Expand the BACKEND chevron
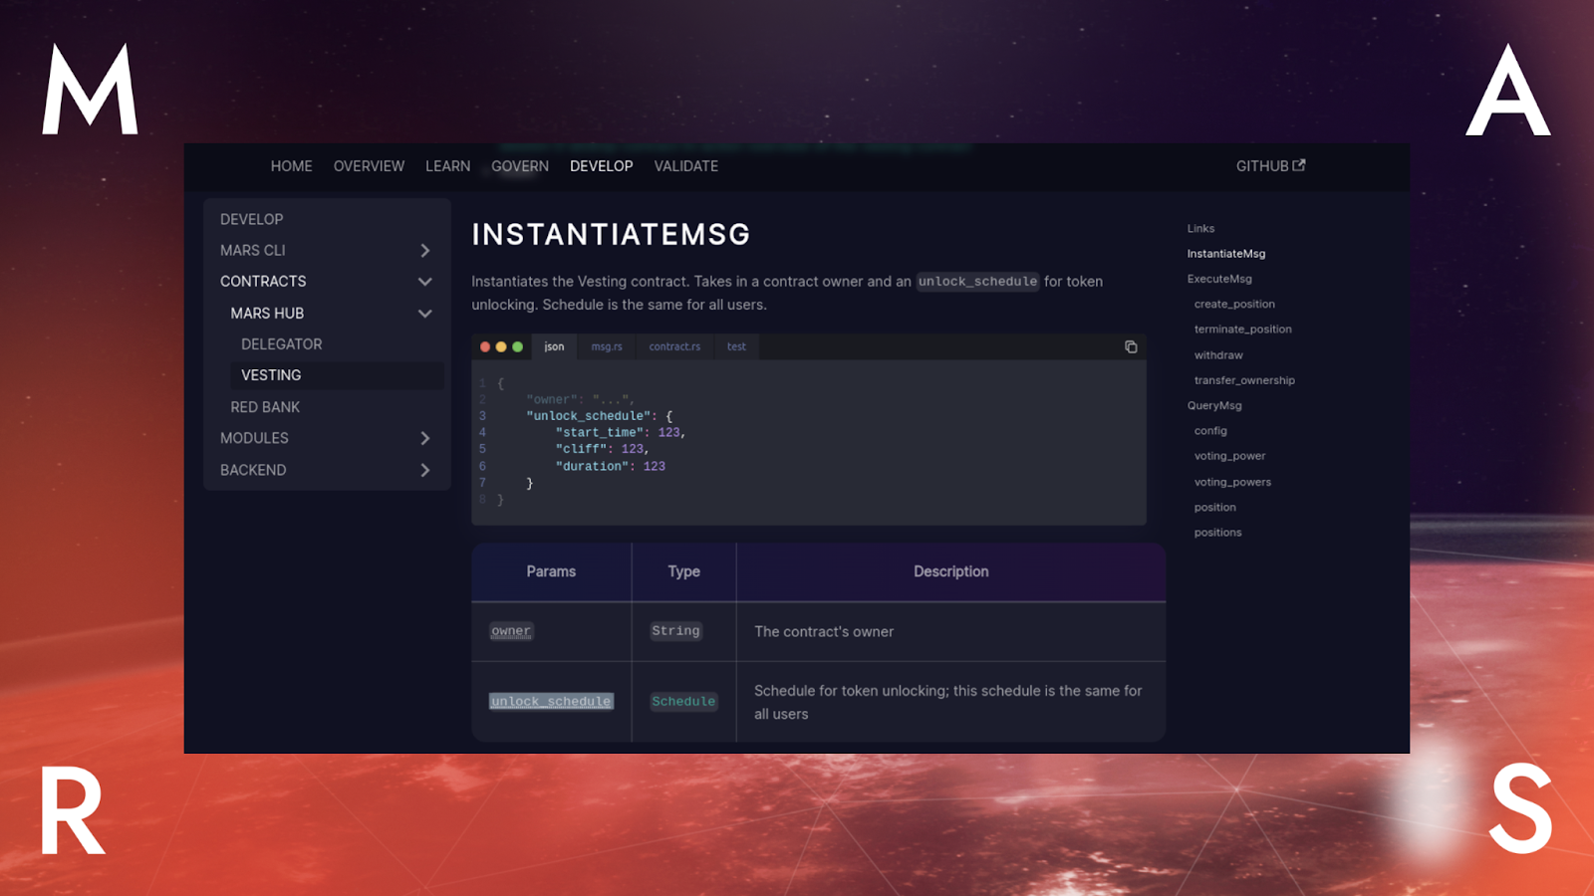 coord(425,470)
